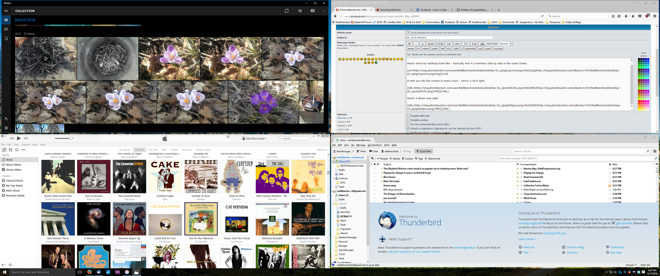Open the Thunderbird Tag dropdown
660x276 pixels.
408,151
